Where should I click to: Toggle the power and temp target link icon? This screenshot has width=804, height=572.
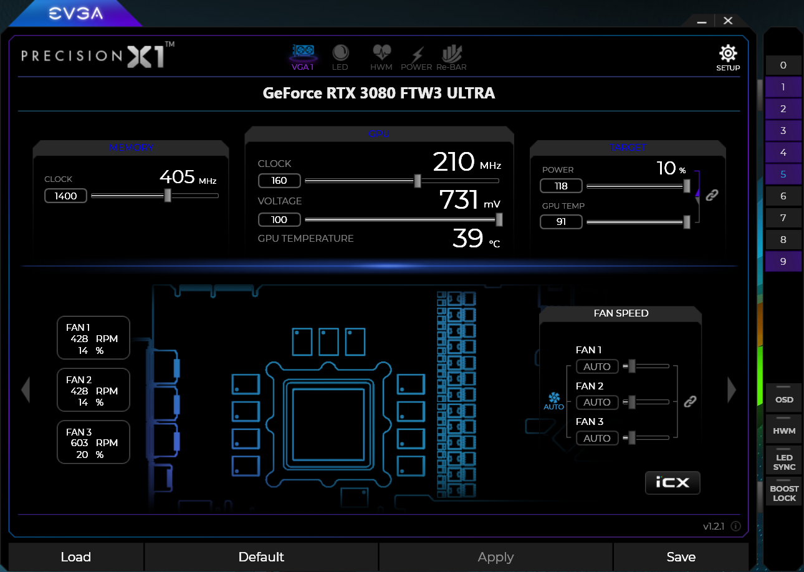tap(712, 195)
